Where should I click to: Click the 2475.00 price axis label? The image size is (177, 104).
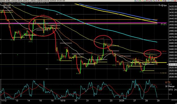173,40
